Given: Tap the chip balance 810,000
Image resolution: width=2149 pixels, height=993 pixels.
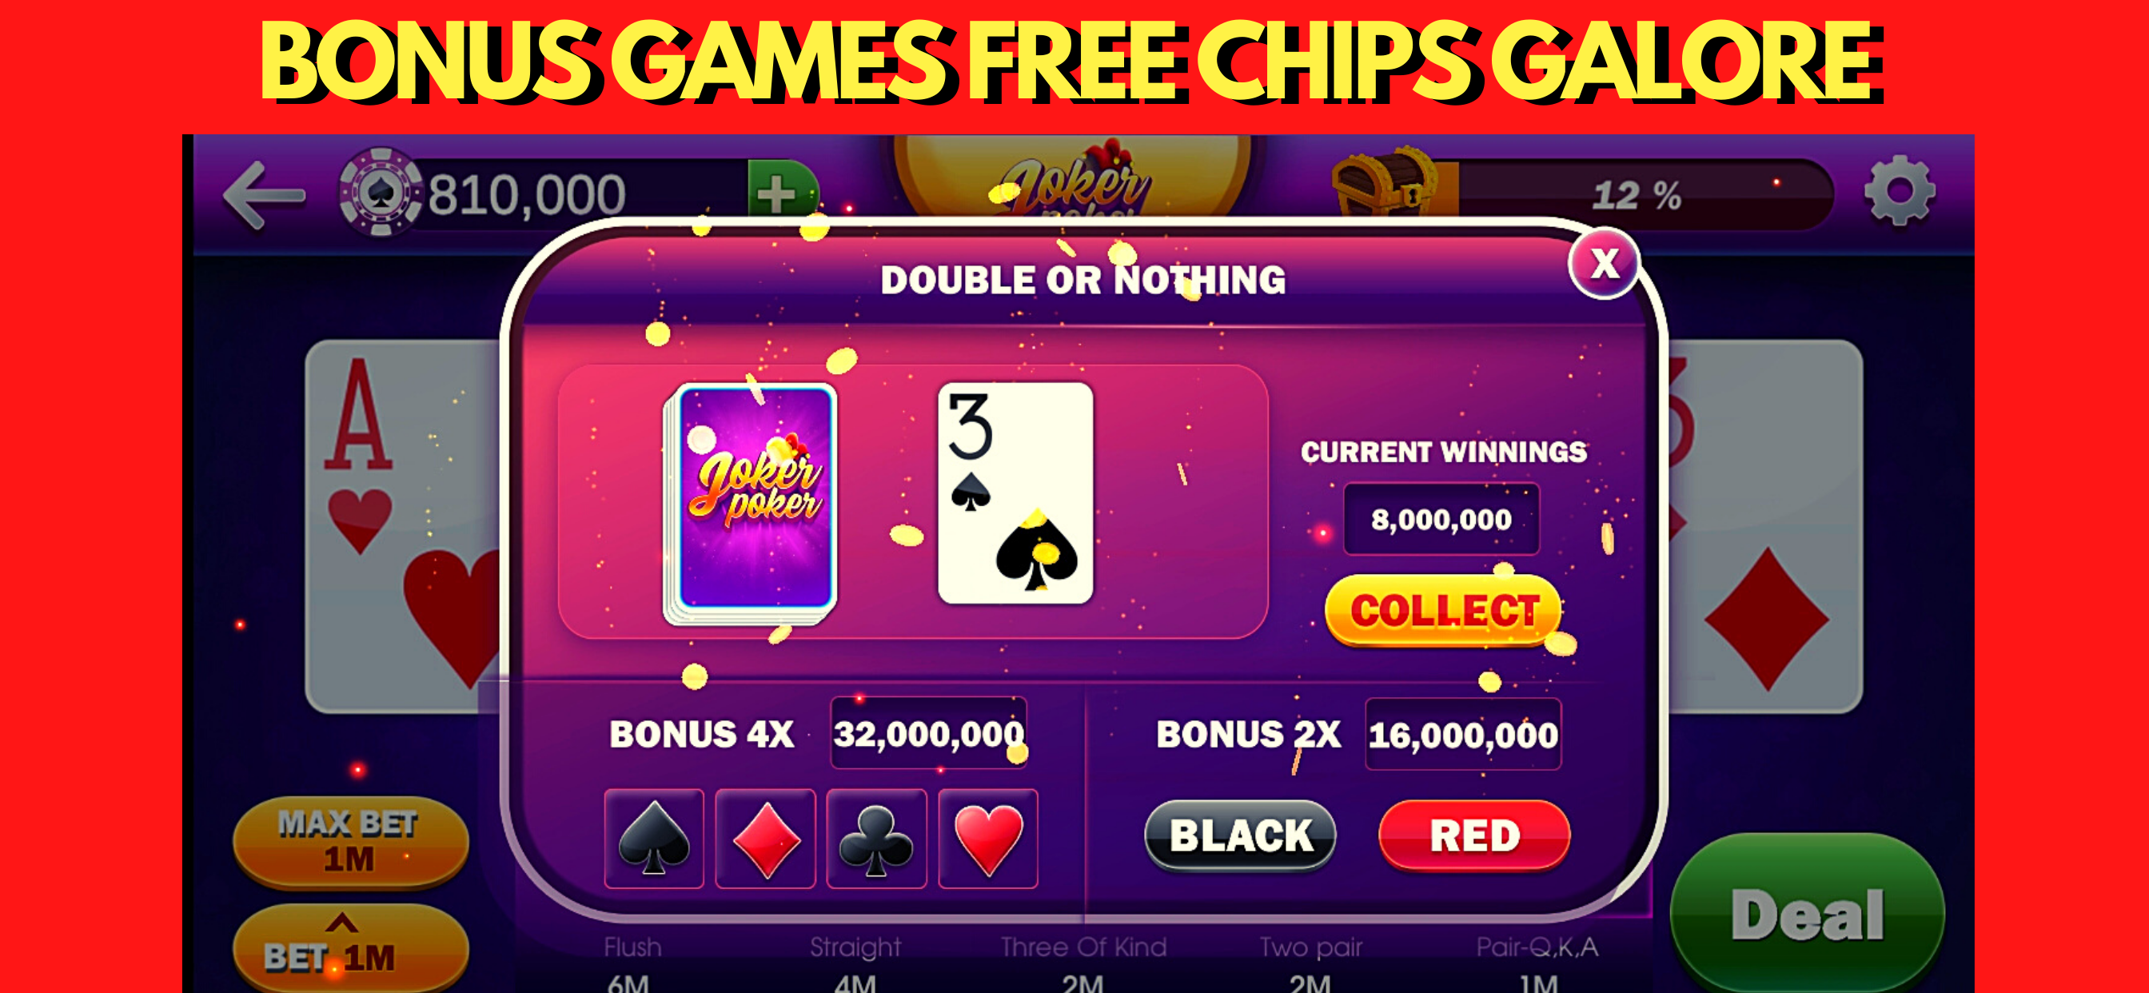Looking at the screenshot, I should coord(526,194).
